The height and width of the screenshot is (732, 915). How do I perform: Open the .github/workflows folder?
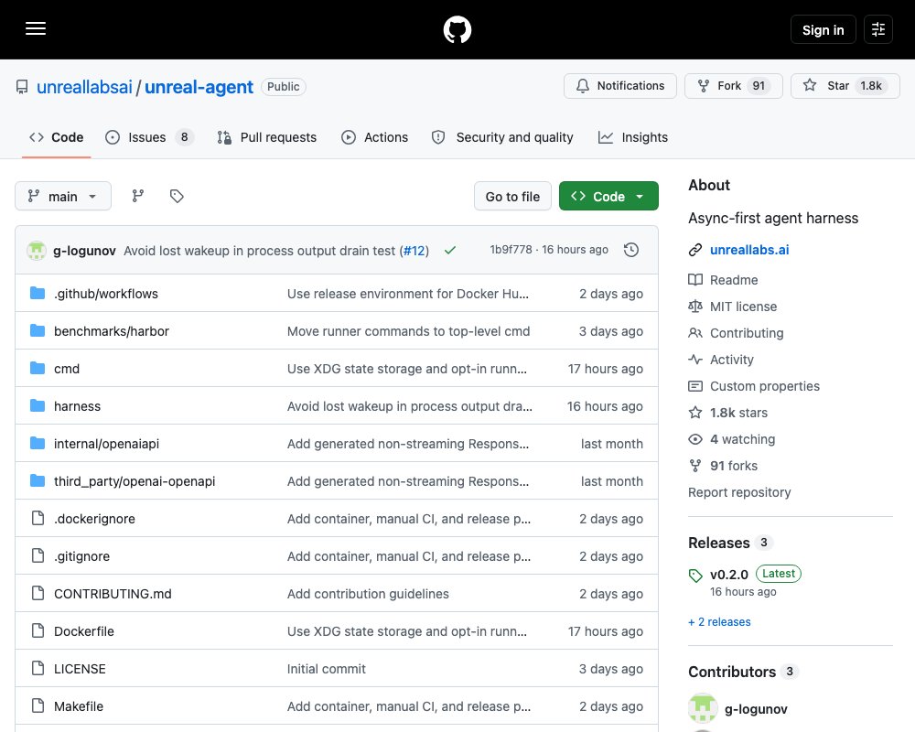(x=105, y=294)
